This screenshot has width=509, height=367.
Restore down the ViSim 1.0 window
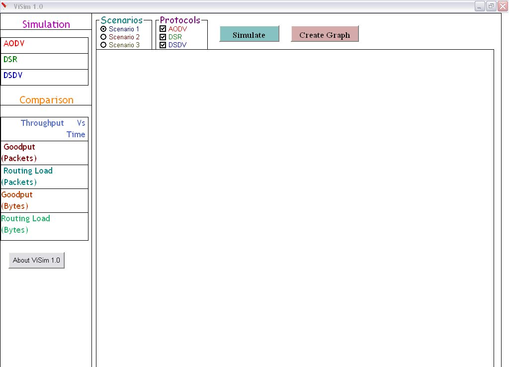[491, 6]
